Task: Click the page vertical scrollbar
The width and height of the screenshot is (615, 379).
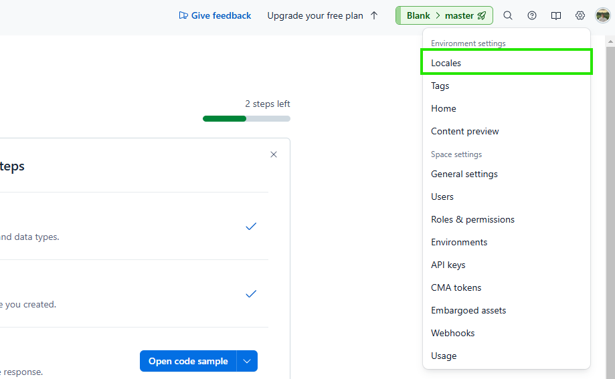Action: pyautogui.click(x=610, y=212)
